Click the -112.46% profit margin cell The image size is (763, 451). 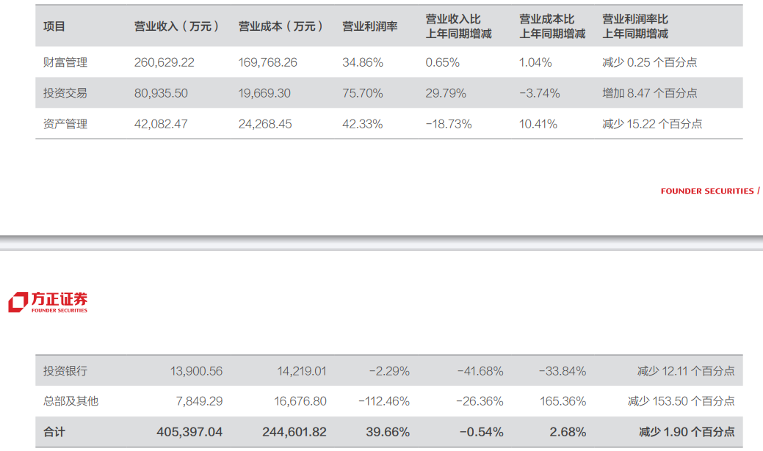pos(384,401)
